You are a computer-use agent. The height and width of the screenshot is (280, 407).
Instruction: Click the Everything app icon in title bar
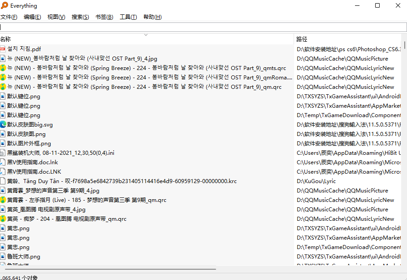click(x=4, y=6)
